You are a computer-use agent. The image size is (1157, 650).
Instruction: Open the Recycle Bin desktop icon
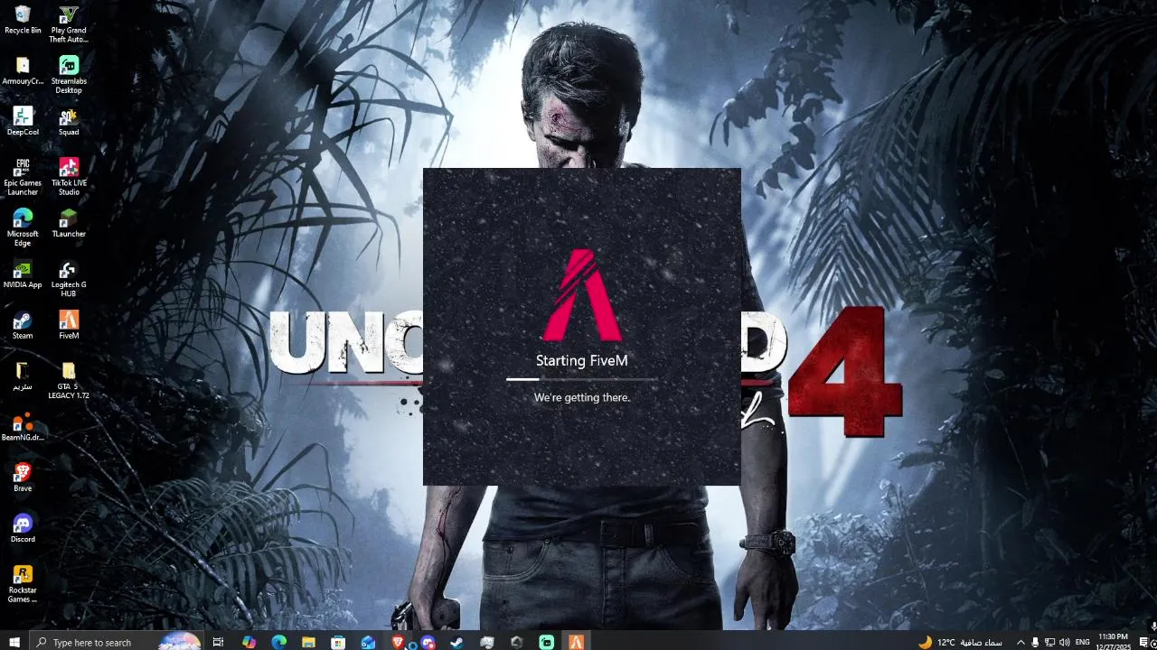coord(23,20)
